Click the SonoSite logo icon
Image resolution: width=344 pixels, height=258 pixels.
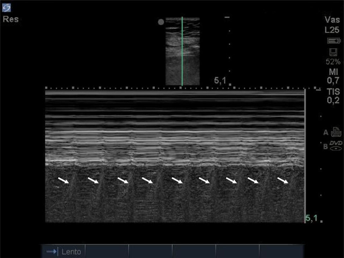(x=7, y=7)
